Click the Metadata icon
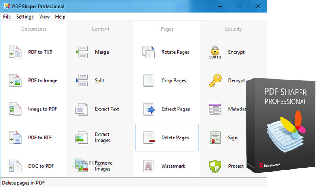 pos(215,109)
